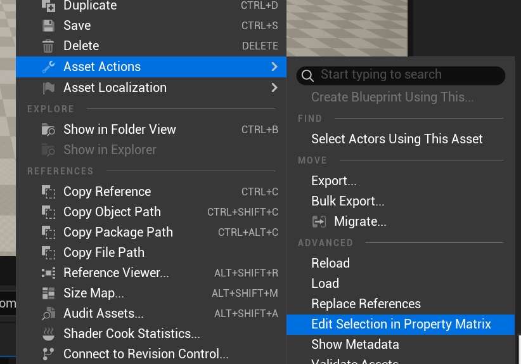Image resolution: width=521 pixels, height=364 pixels.
Task: Focus the Start typing to search field
Action: coord(406,75)
